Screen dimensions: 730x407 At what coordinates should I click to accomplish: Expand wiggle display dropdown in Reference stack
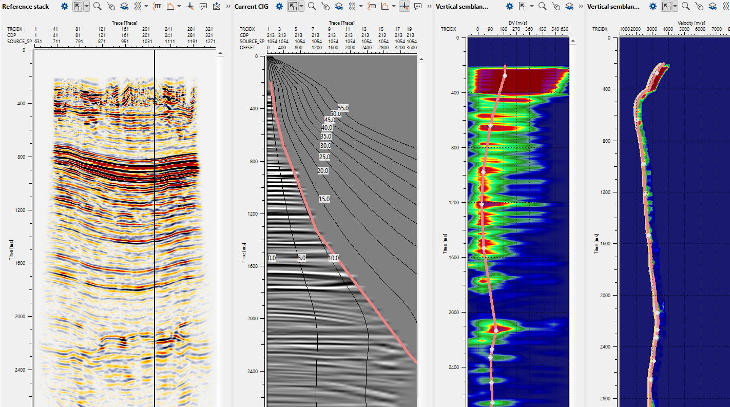click(146, 7)
